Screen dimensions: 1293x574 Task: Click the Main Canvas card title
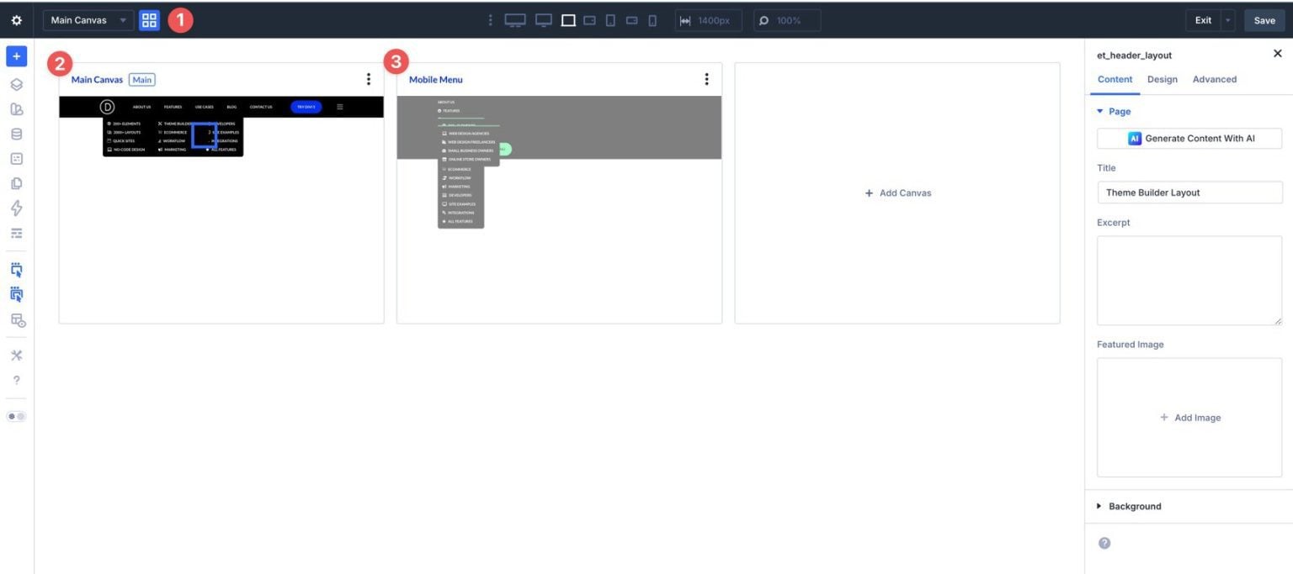pyautogui.click(x=97, y=80)
